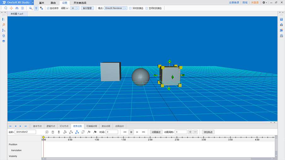Click the binoculars view icon
Screen dimensions: 285x160
(x=17, y=8)
